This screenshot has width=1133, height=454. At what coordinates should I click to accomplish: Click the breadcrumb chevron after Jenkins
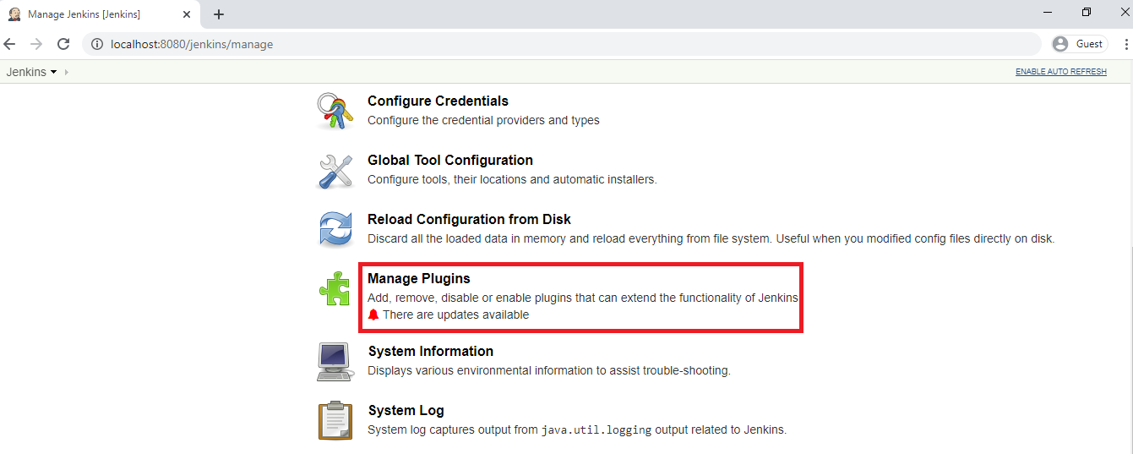click(x=67, y=72)
